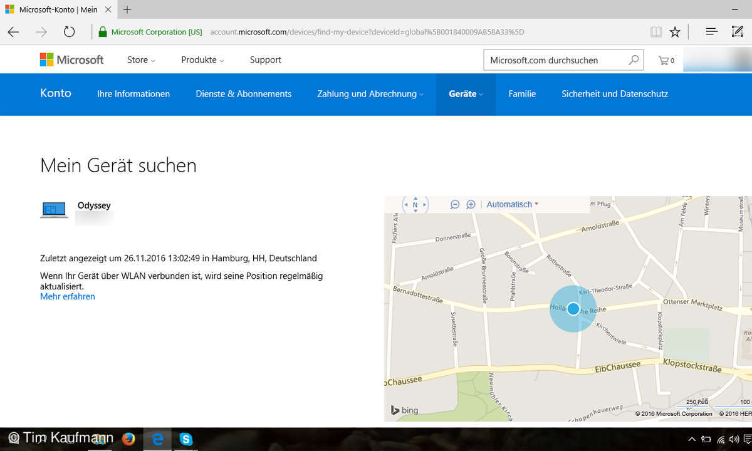Viewport: 752px width, 451px height.
Task: Pan map right with compass arrow
Action: point(424,204)
